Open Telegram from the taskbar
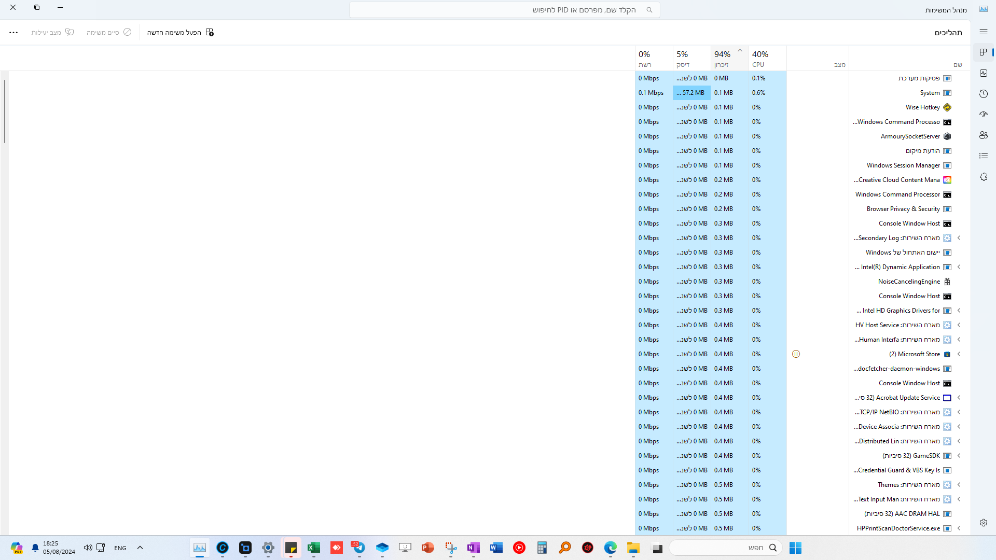 [x=359, y=548]
